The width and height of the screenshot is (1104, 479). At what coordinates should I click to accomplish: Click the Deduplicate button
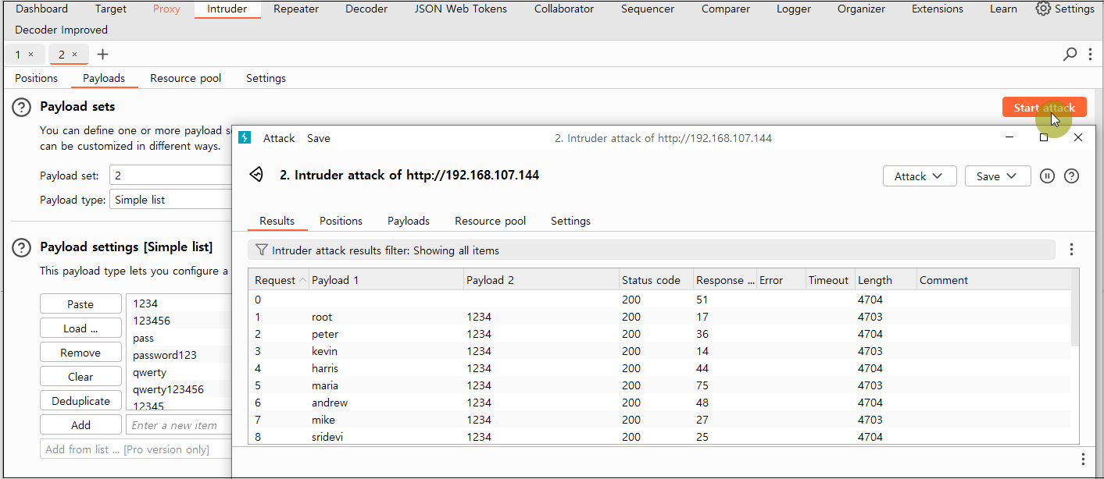(x=80, y=401)
